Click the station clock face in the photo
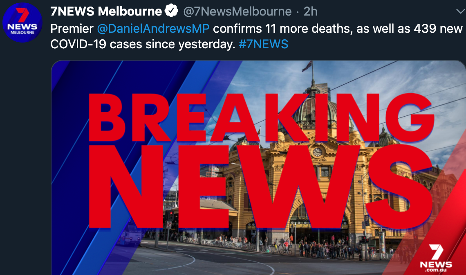 tap(317, 152)
